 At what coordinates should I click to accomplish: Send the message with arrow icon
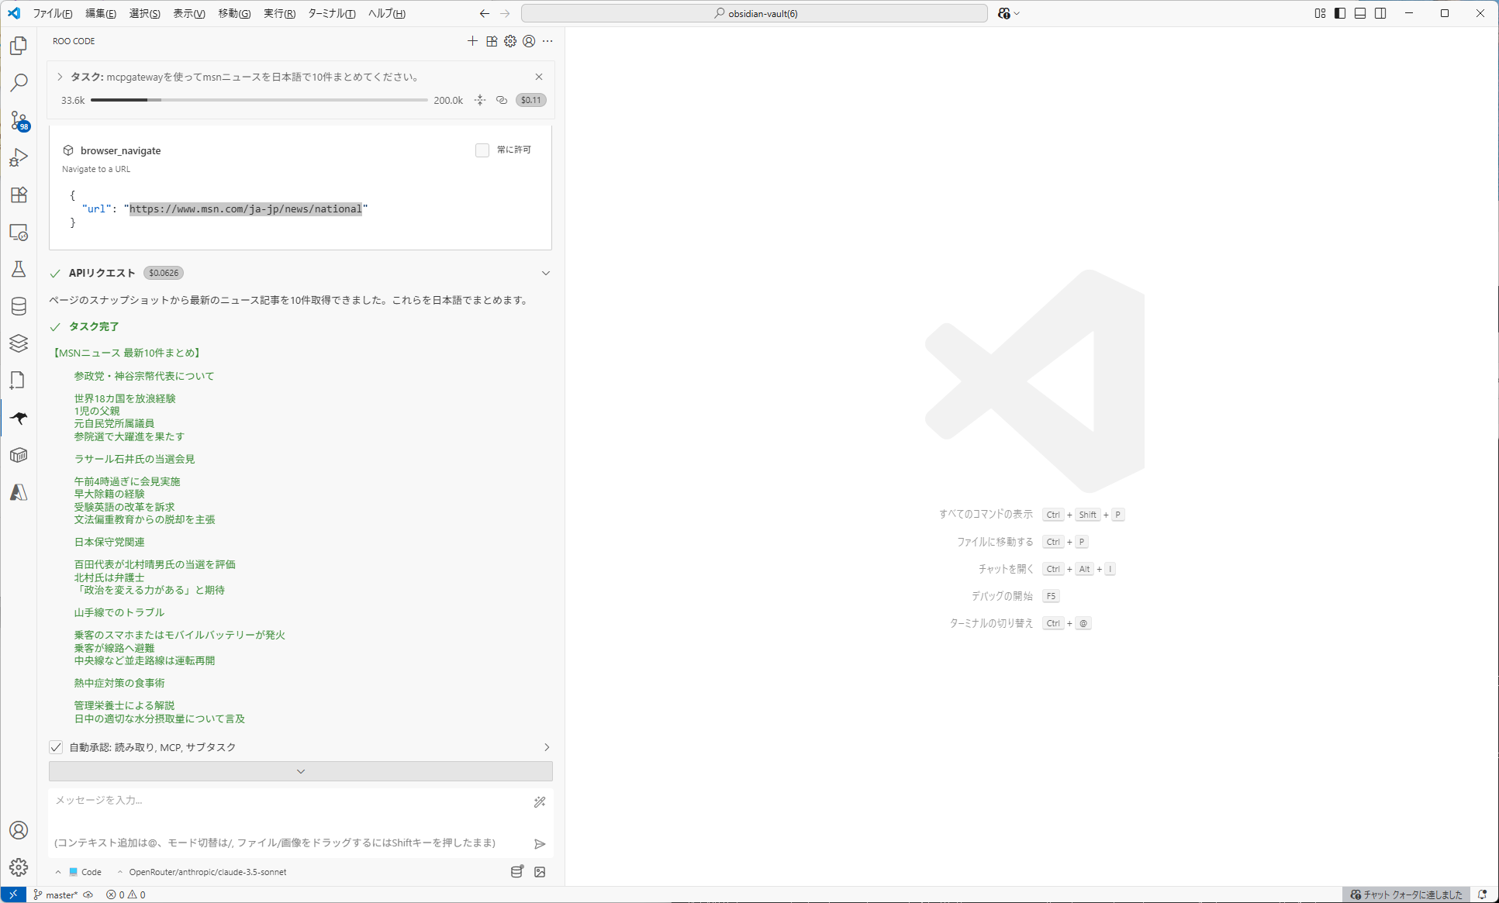[540, 843]
